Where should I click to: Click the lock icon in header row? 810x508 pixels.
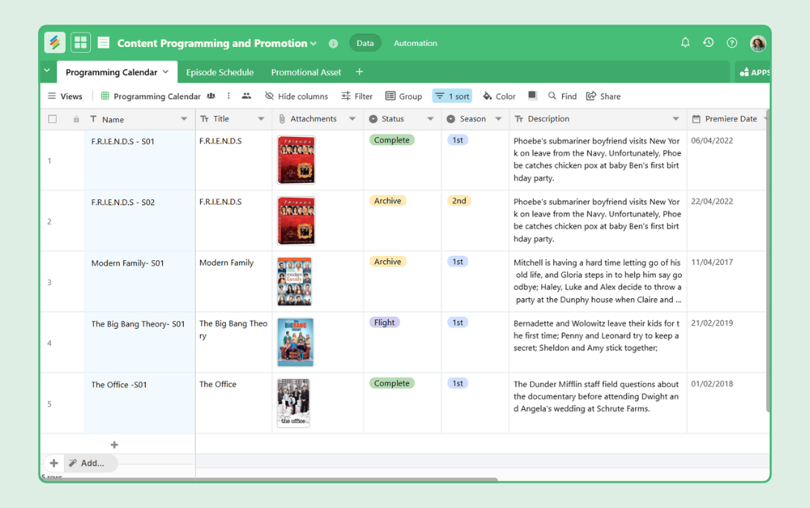point(77,119)
